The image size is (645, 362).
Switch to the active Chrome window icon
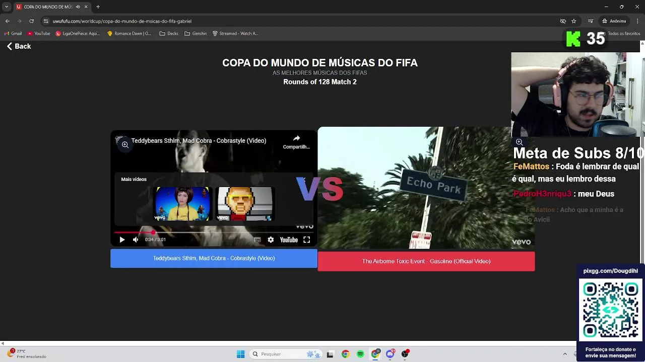point(375,354)
